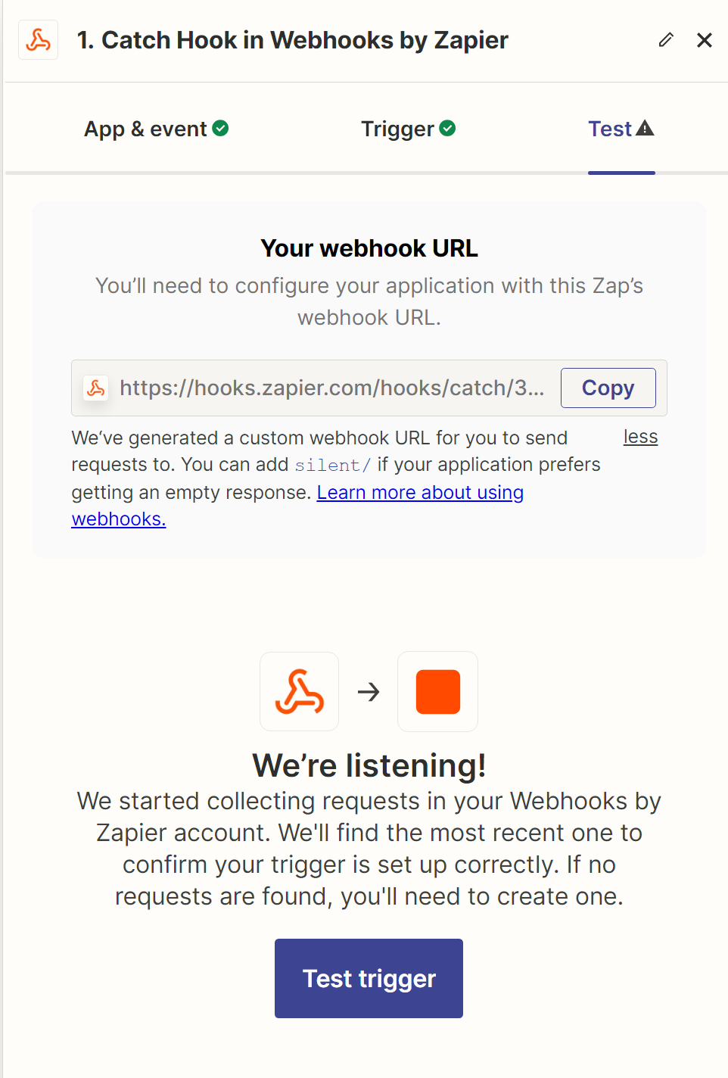Click the green checkmark next to Trigger

pyautogui.click(x=447, y=129)
